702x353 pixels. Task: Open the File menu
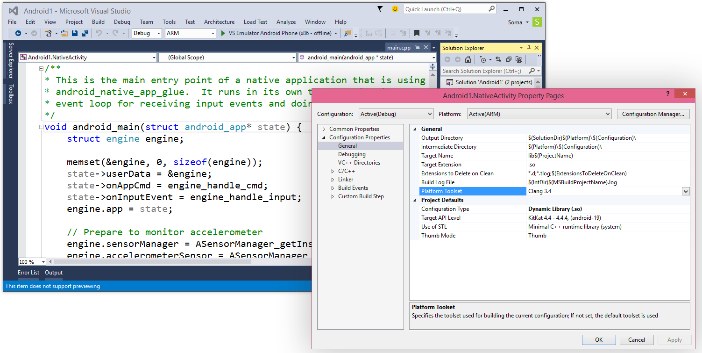tap(12, 22)
